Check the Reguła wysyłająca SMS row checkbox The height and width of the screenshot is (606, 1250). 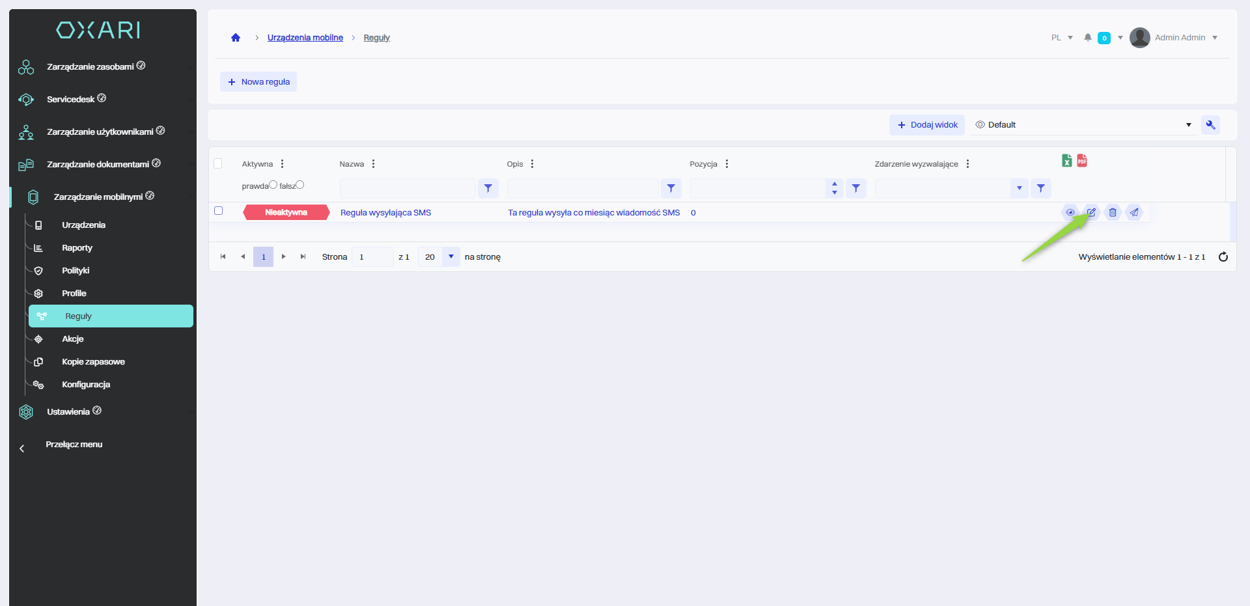[x=219, y=211]
